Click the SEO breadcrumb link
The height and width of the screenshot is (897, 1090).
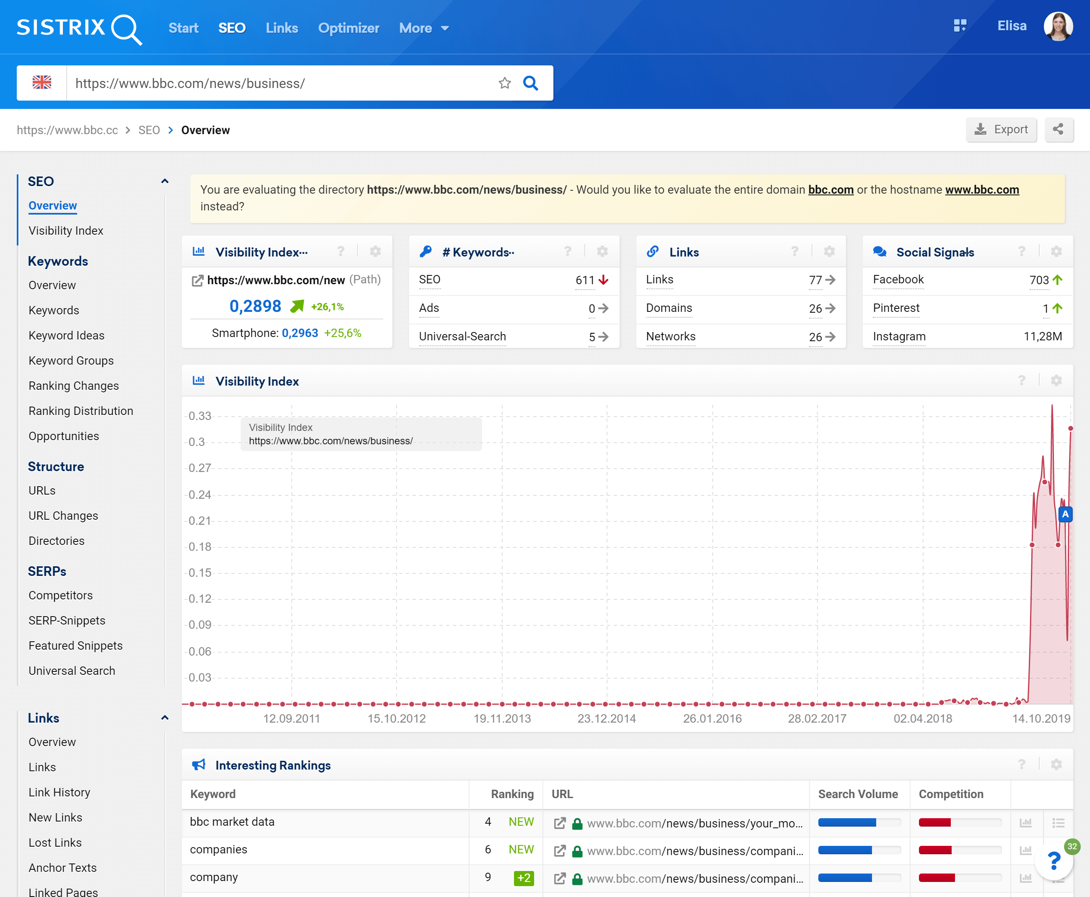click(149, 130)
